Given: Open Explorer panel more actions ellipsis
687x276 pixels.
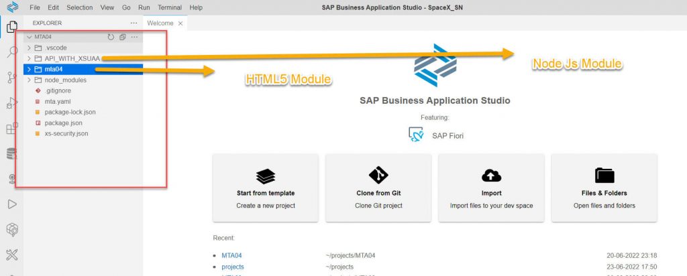Looking at the screenshot, I should [x=134, y=23].
